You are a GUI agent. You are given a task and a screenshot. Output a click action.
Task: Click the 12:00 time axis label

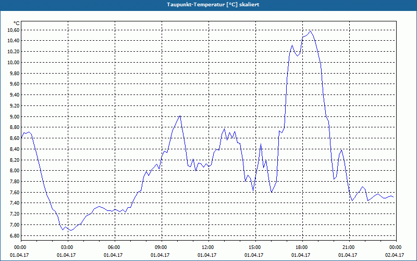point(207,247)
